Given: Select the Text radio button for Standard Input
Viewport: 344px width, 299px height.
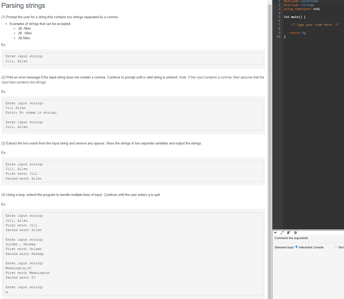Looking at the screenshot, I should (x=336, y=247).
